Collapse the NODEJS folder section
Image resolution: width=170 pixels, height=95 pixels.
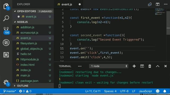pyautogui.click(x=15, y=22)
